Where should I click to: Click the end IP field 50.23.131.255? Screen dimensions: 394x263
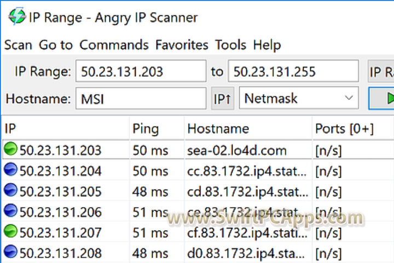tap(293, 71)
